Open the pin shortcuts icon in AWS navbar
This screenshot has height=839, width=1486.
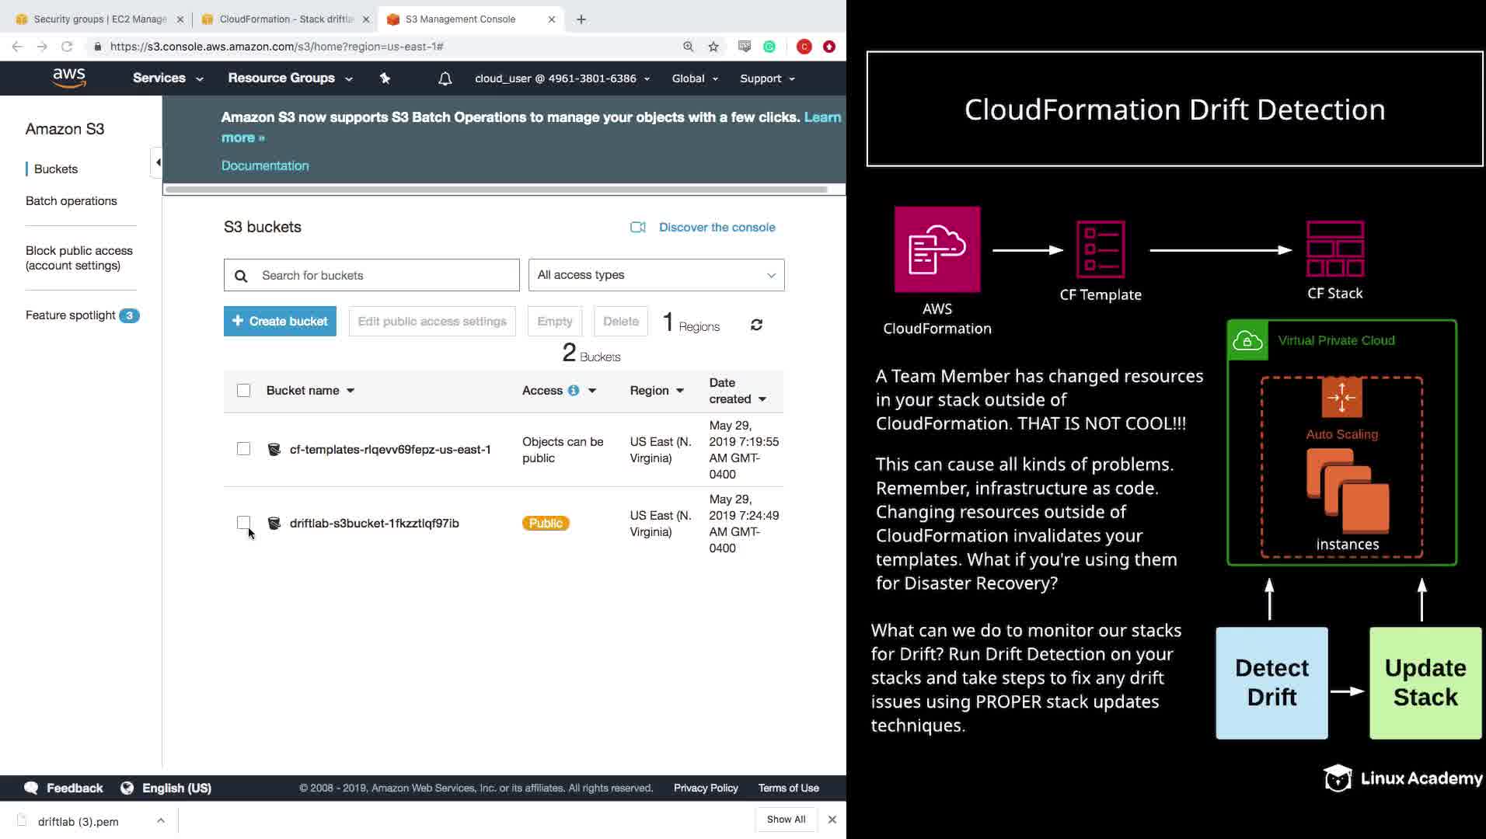(x=385, y=78)
